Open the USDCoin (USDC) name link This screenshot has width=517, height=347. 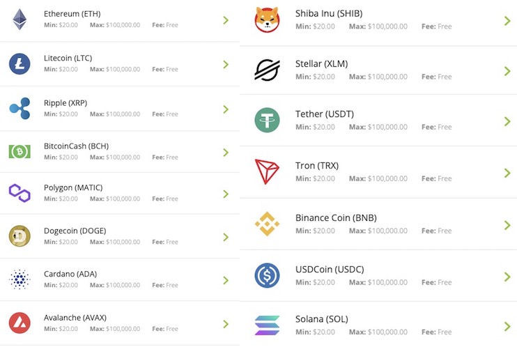(330, 270)
